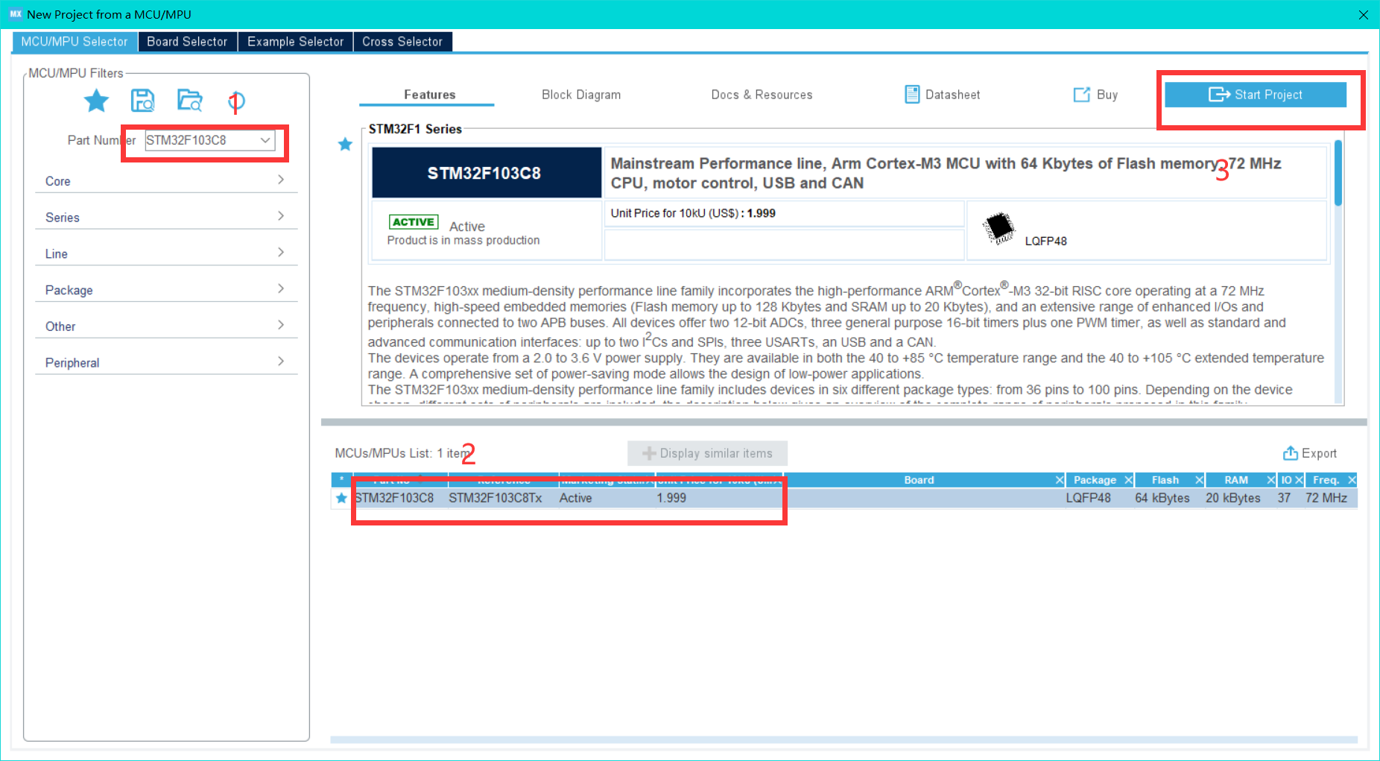1380x761 pixels.
Task: Open the load saved search folder icon
Action: pos(190,101)
